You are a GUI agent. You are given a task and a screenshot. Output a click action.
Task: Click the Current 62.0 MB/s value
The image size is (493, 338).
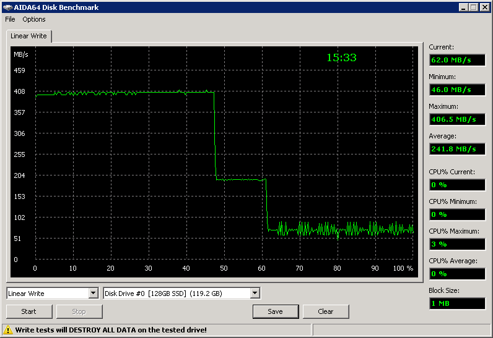click(457, 60)
